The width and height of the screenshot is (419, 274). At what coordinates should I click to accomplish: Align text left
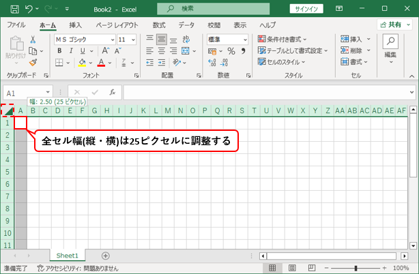click(149, 50)
